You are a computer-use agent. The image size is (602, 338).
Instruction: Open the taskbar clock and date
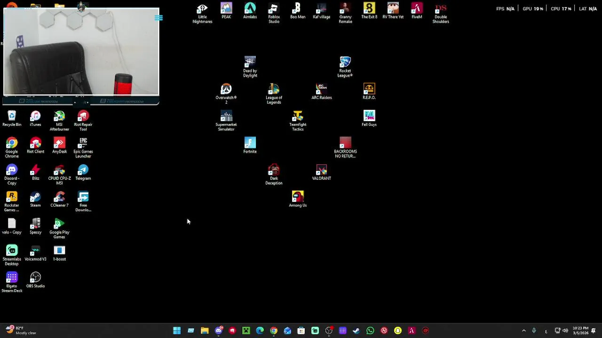(580, 330)
